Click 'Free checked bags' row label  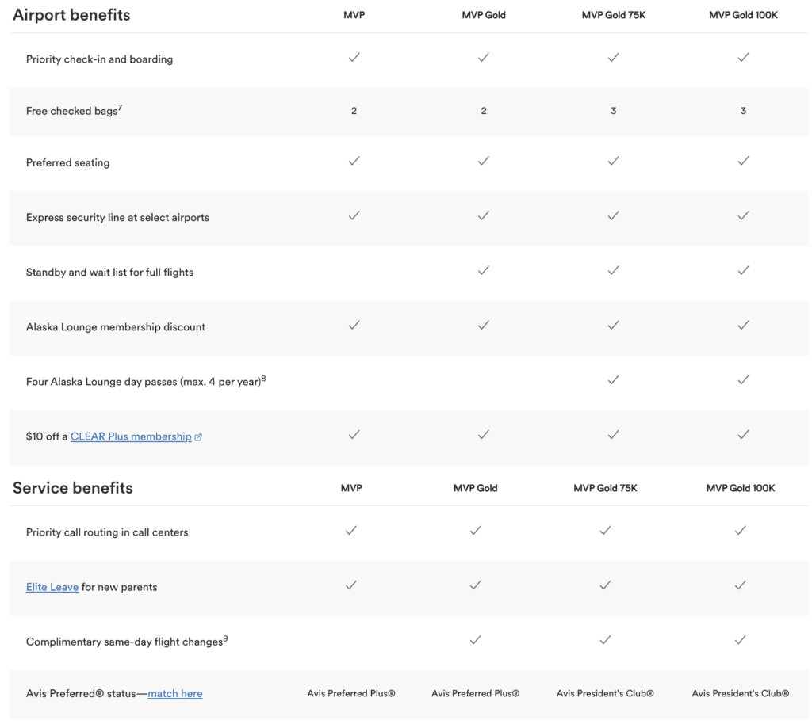(74, 110)
